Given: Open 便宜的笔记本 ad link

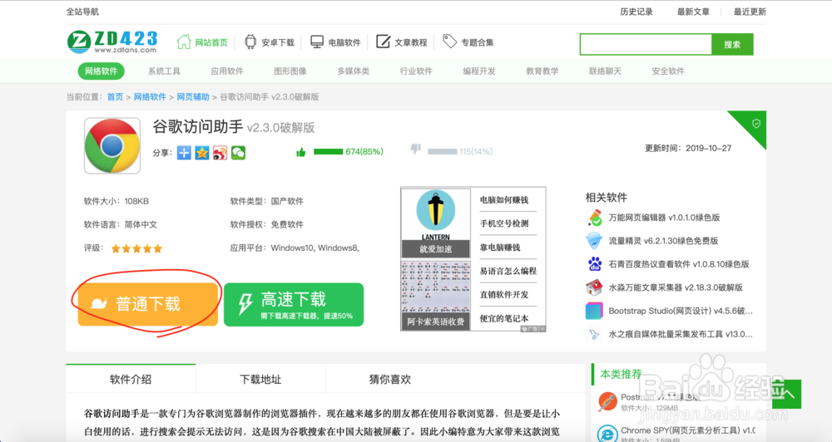Looking at the screenshot, I should [x=504, y=318].
